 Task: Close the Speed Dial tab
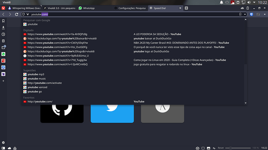[x=180, y=8]
